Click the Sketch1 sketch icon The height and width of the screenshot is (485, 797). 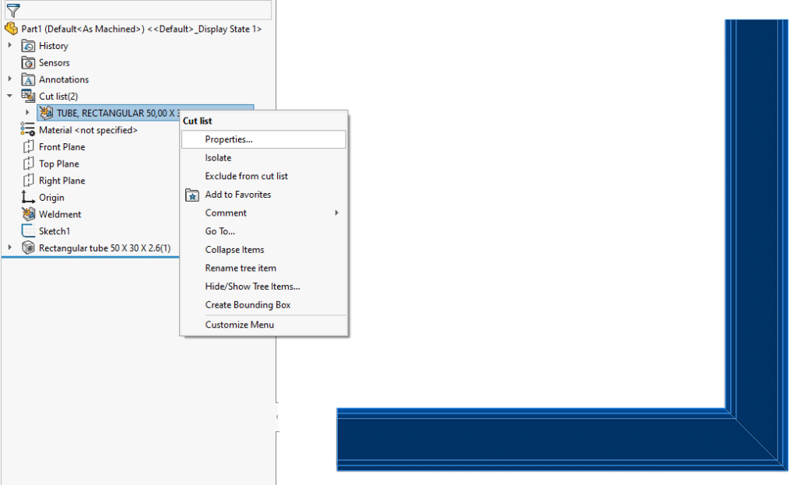[26, 231]
